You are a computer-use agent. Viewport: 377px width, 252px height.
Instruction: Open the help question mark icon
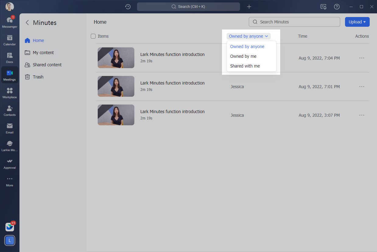click(336, 7)
